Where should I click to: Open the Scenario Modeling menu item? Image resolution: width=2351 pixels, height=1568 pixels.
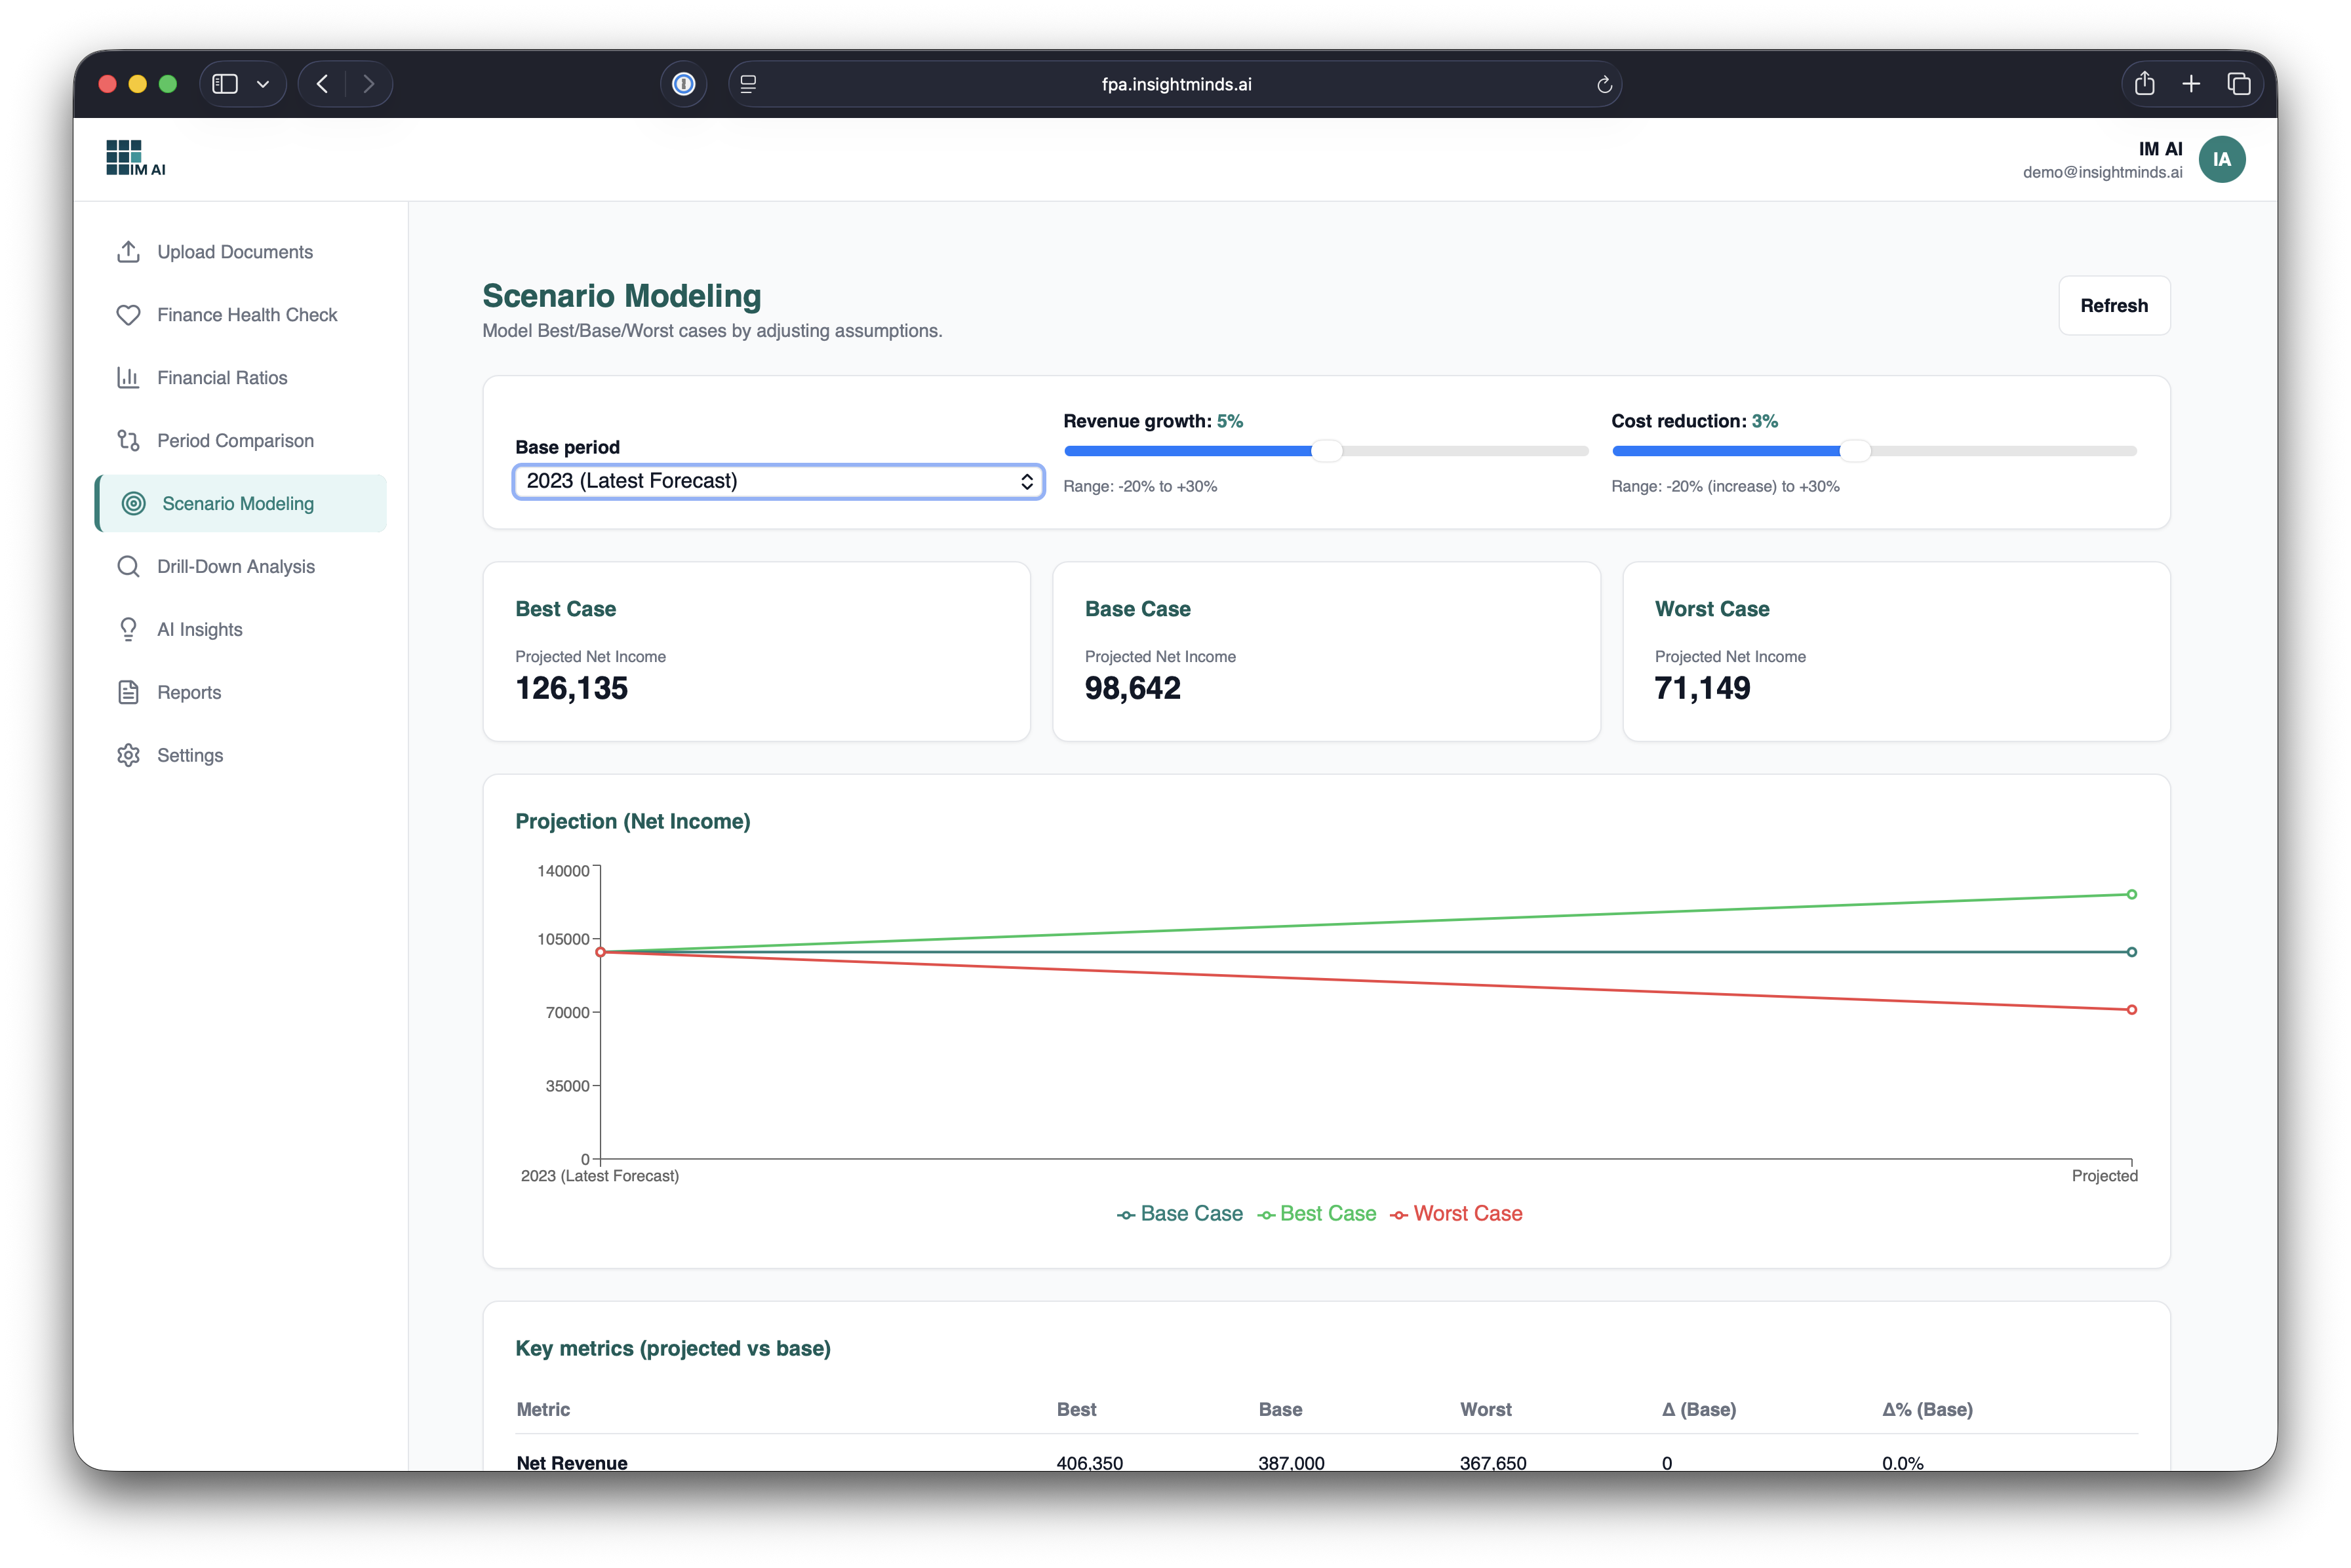coord(238,504)
